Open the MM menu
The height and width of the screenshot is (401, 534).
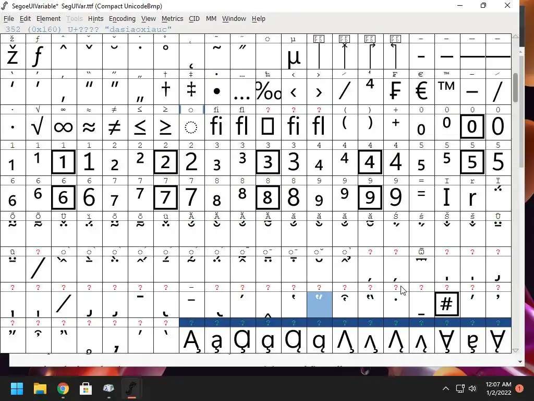[x=211, y=19]
